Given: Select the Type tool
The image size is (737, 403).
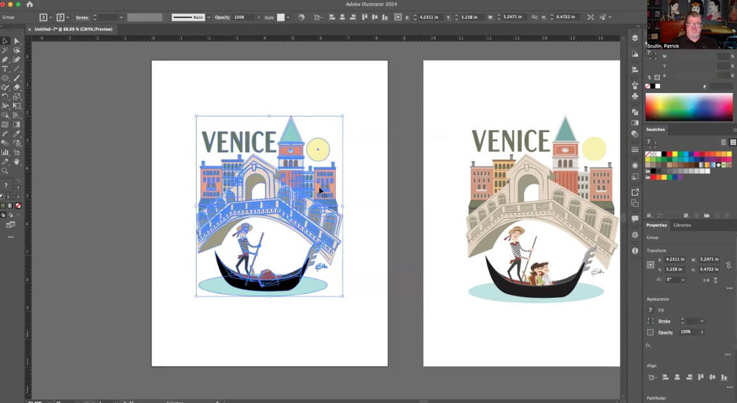Looking at the screenshot, I should tap(5, 69).
